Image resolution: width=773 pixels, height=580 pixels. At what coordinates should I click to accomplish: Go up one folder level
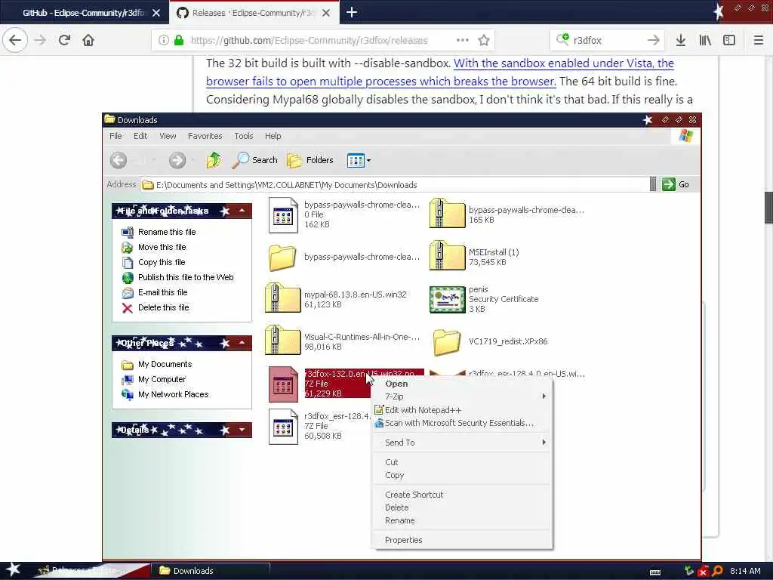coord(214,160)
